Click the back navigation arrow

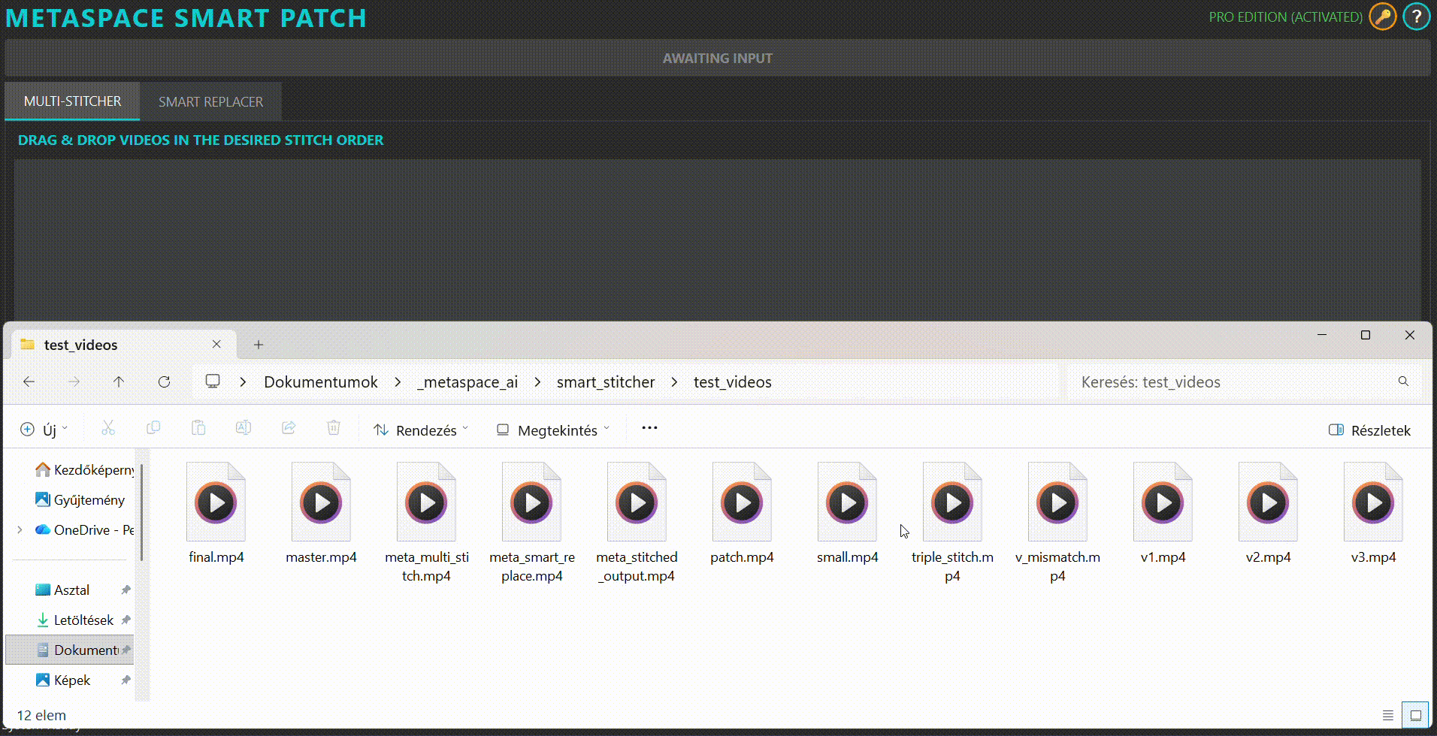[29, 382]
